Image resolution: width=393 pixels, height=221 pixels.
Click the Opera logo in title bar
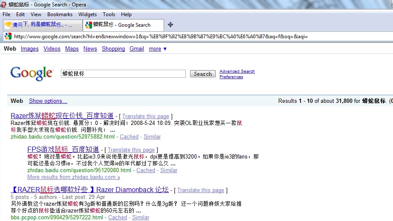click(3, 5)
